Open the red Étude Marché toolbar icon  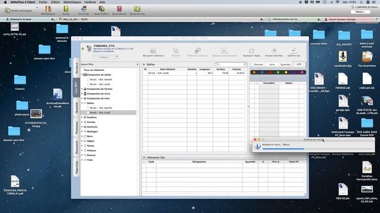coord(119,9)
